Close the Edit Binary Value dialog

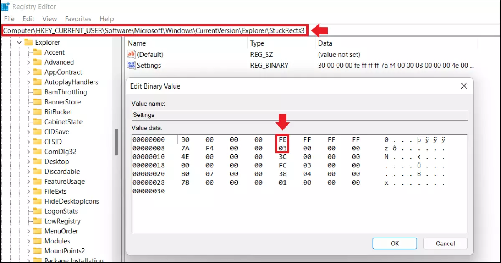pyautogui.click(x=463, y=86)
